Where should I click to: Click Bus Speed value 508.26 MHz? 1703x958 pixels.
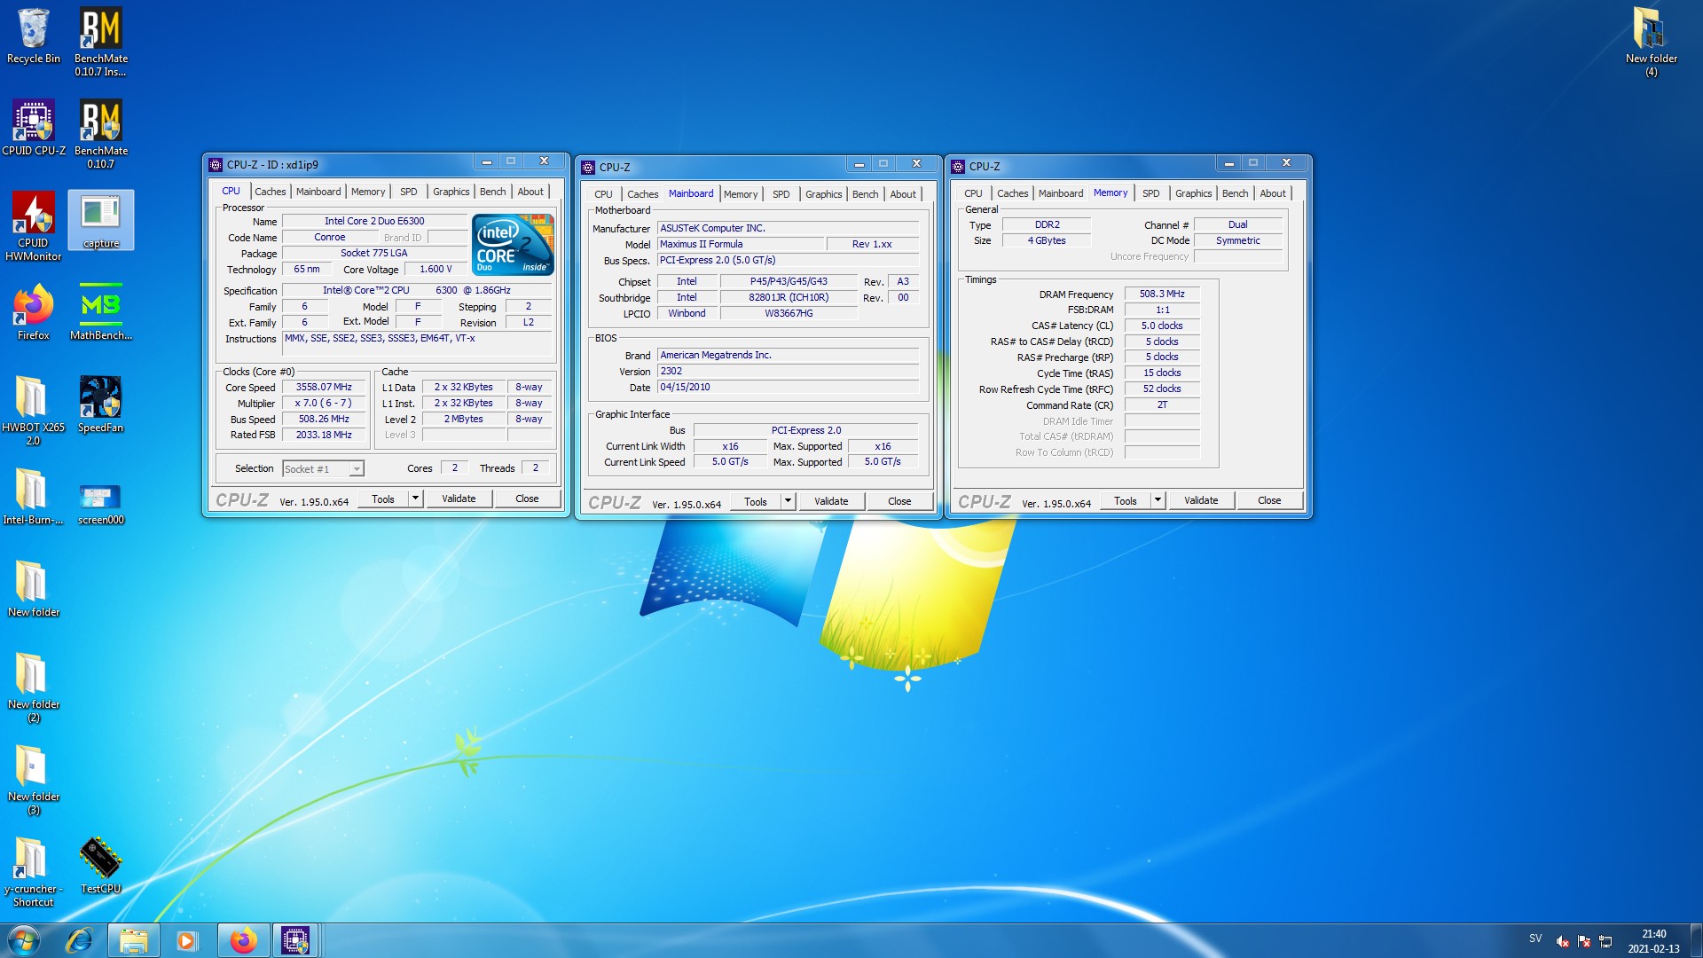click(x=324, y=420)
